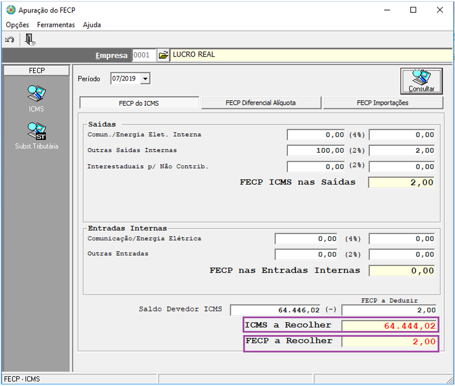The width and height of the screenshot is (455, 386).
Task: Click Outras Saídas Internas FECP value 2,00
Action: [x=402, y=151]
